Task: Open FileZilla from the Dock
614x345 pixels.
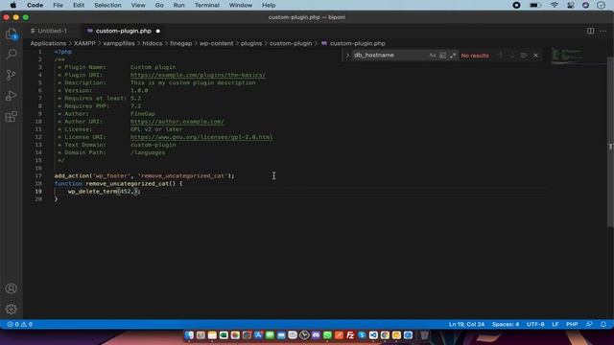Action: 350,335
